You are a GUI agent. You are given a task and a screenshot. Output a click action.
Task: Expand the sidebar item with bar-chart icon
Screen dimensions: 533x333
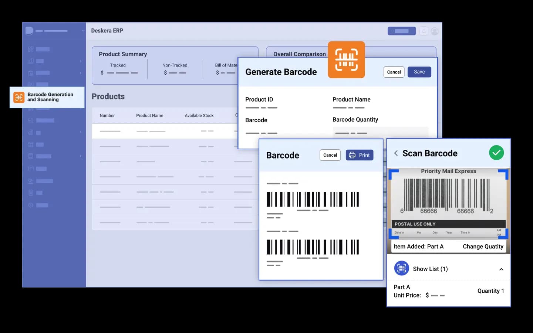80,61
